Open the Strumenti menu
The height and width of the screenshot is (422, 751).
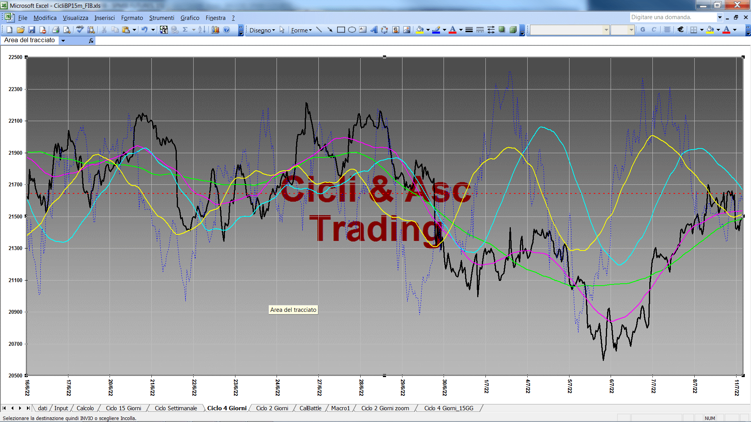tap(162, 18)
